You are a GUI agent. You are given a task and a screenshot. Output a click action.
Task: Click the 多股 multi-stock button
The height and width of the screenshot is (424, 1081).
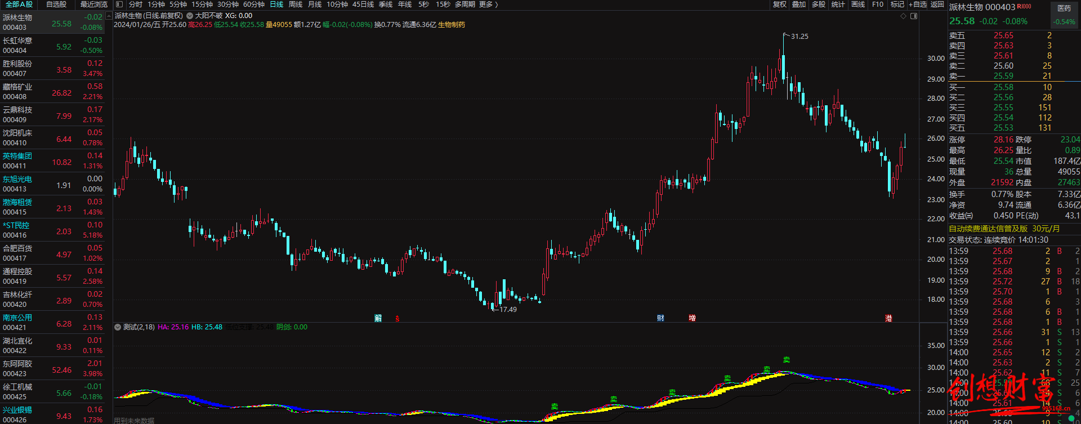(819, 5)
